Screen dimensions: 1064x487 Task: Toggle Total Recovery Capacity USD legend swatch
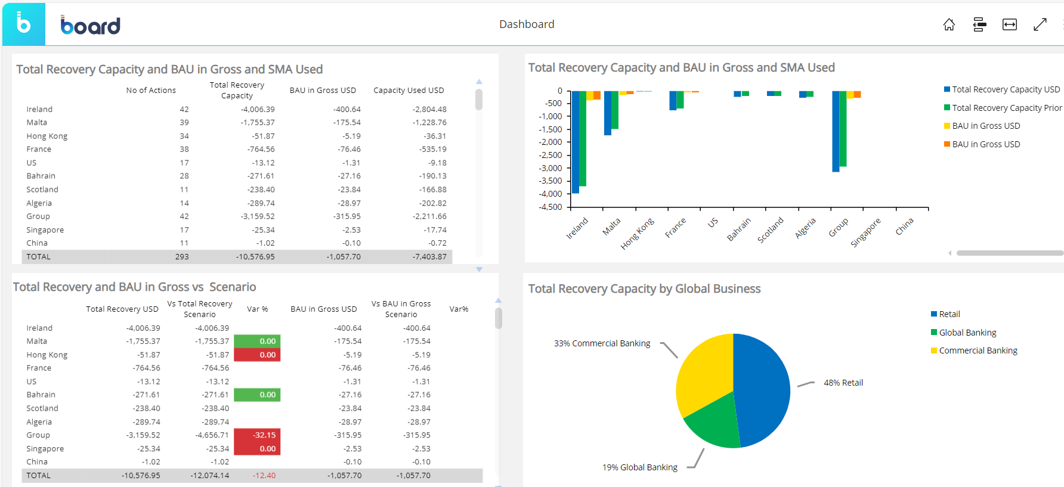coord(947,89)
